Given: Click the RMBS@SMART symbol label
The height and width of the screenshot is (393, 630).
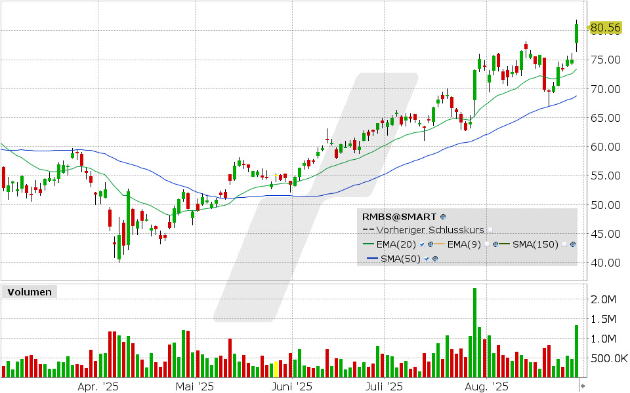Looking at the screenshot, I should 399,217.
